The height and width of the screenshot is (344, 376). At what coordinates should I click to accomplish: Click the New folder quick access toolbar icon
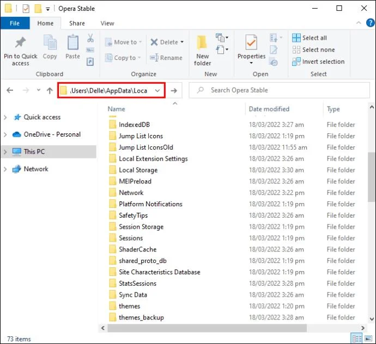coord(38,9)
